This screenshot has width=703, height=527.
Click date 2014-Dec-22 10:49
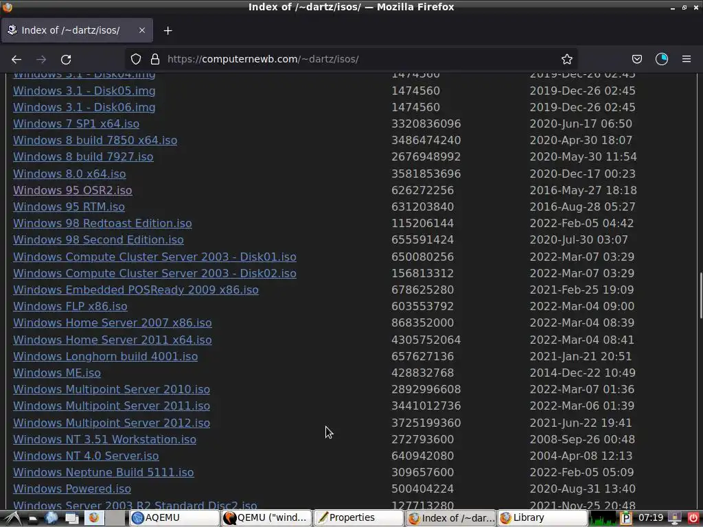point(582,373)
